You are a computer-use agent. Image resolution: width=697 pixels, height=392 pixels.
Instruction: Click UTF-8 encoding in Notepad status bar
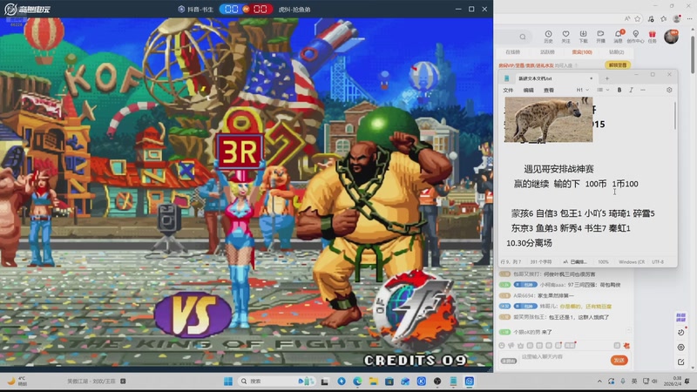658,262
